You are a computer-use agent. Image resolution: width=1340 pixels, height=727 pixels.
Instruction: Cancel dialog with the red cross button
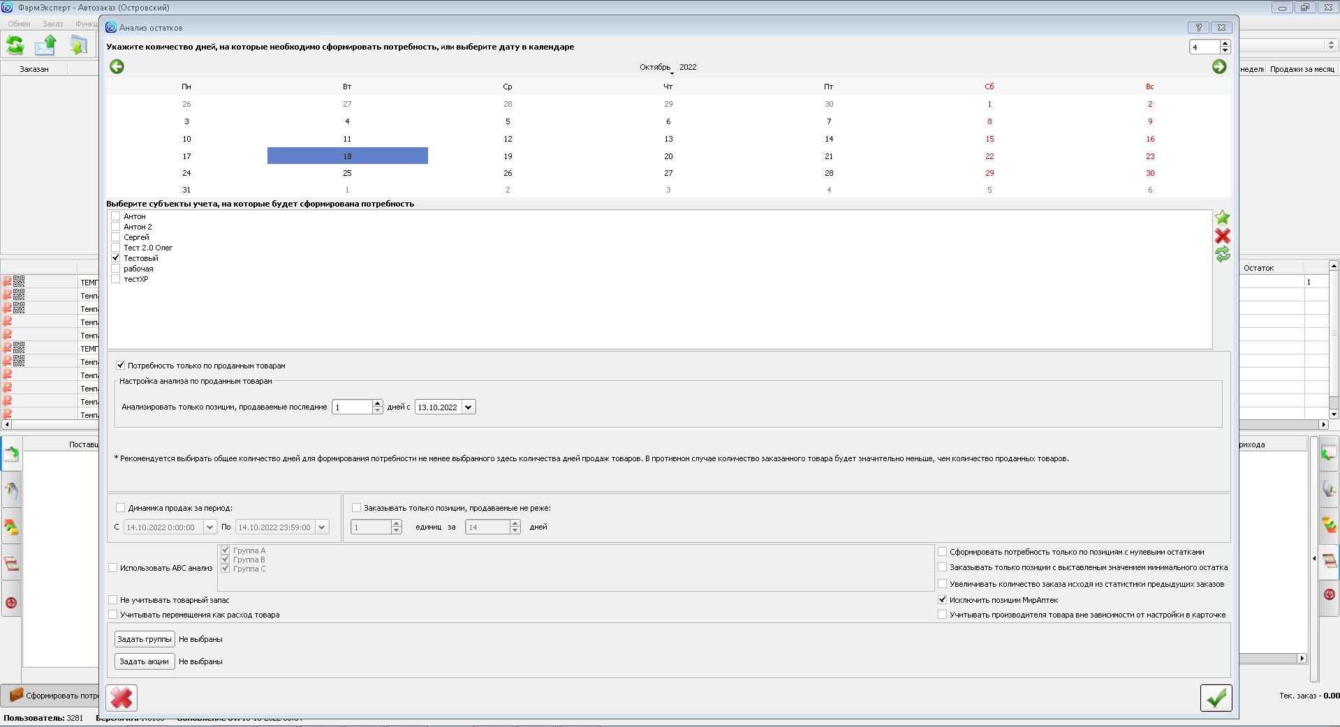pos(122,698)
